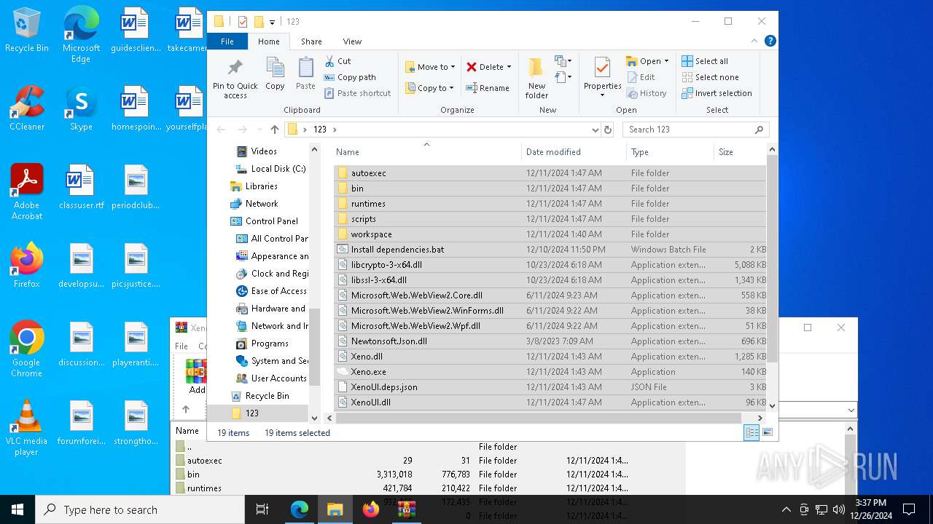
Task: Click the Copy ribbon icon
Action: pos(275,74)
